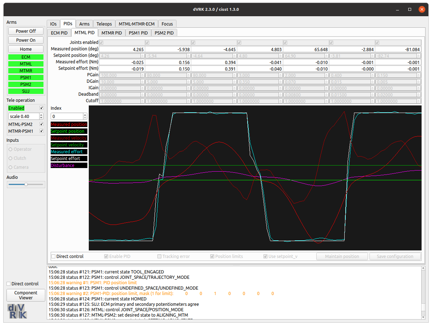Toggle the Use setpoint_v checkbox

tap(266, 257)
